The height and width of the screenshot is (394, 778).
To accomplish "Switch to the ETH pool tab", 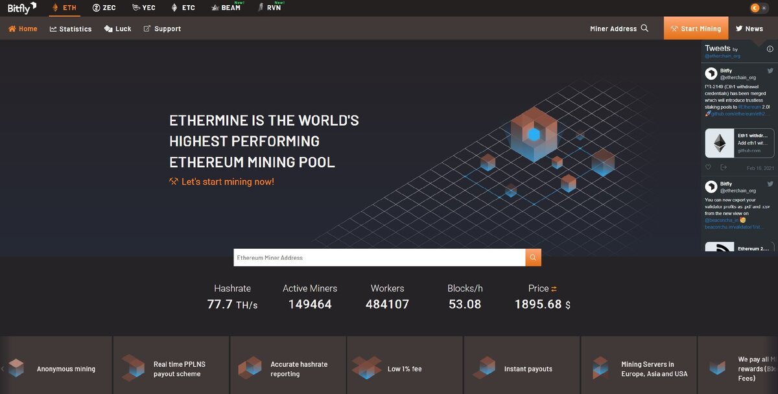I will click(65, 8).
